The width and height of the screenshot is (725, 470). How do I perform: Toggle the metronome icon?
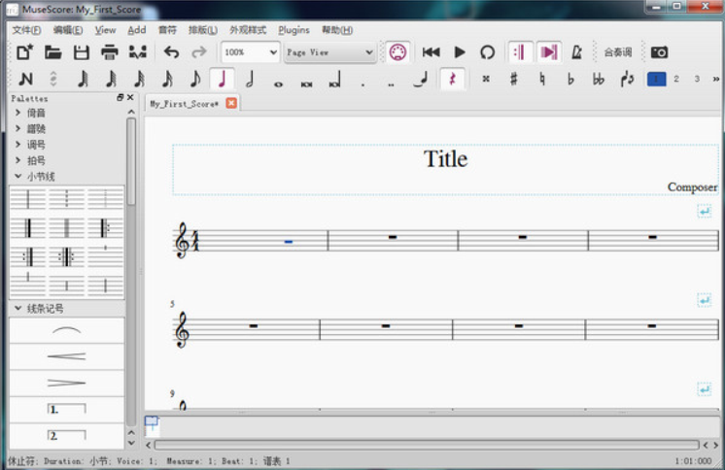pos(576,52)
